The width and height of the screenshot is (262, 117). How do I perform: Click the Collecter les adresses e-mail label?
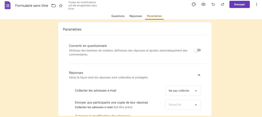96,91
